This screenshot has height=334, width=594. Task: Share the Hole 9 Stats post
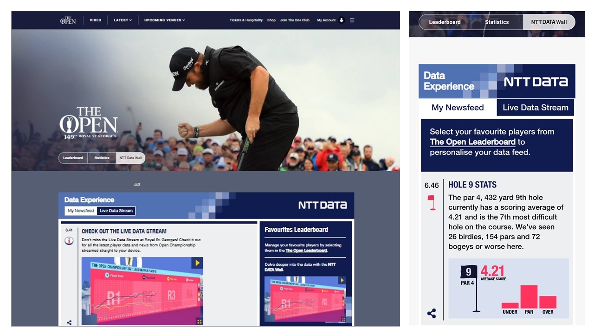click(432, 314)
